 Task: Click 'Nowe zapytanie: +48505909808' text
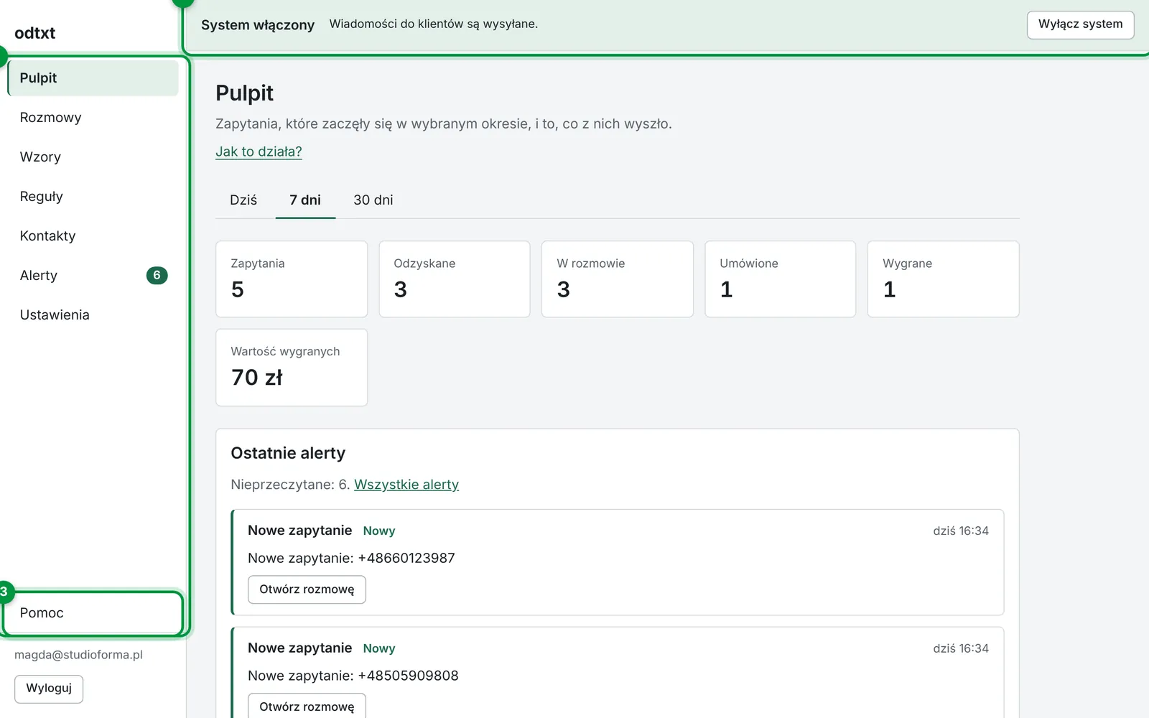353,676
